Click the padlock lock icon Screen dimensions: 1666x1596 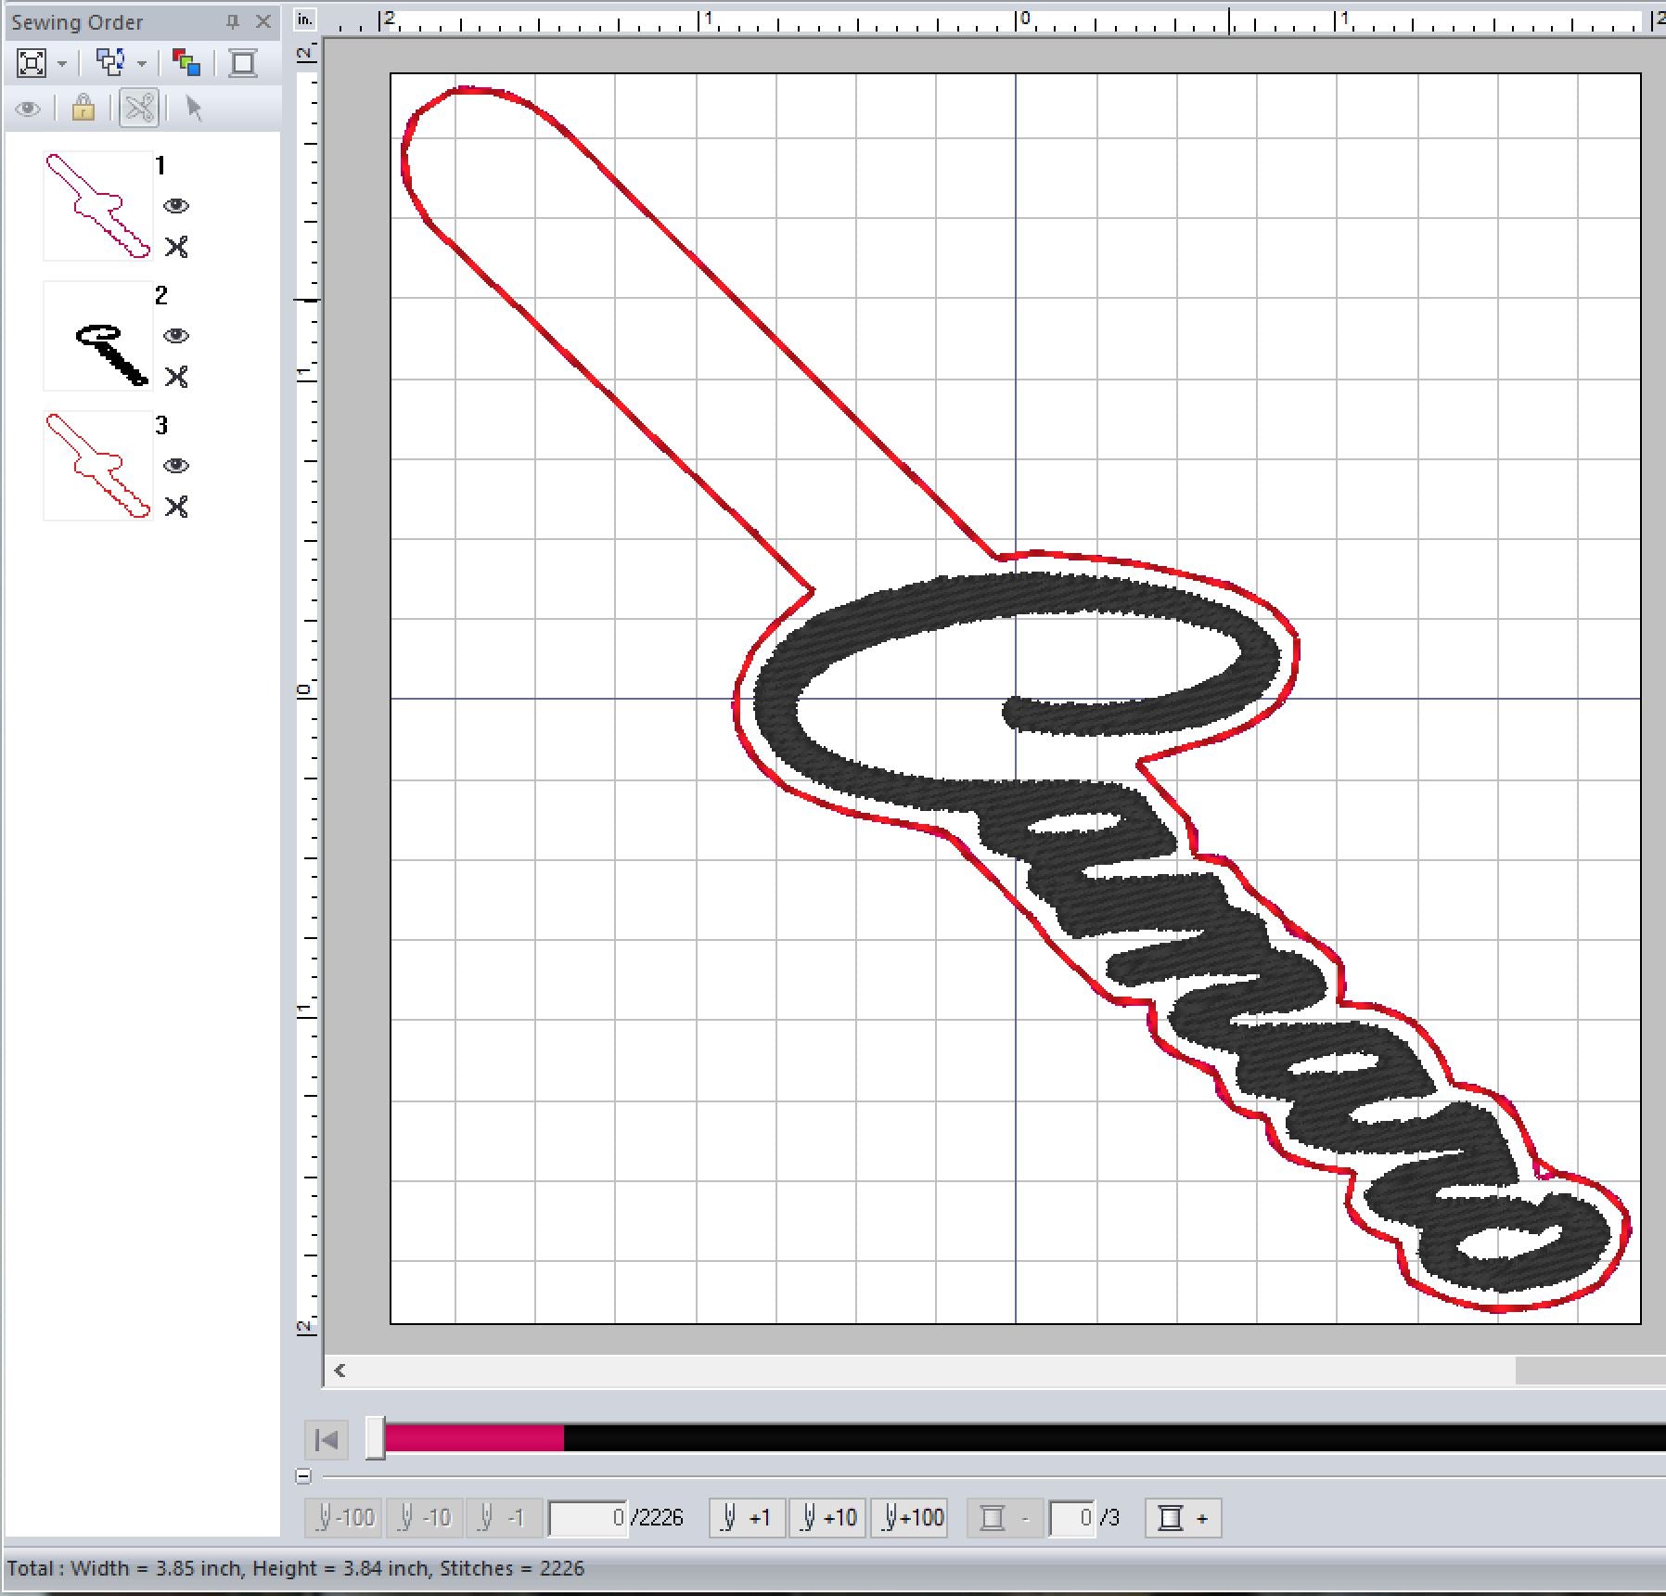coord(83,109)
